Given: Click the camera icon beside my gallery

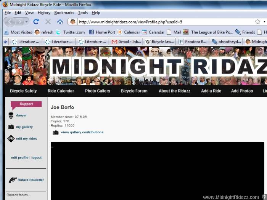Looking at the screenshot, I should tap(11, 127).
